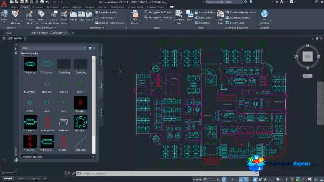The height and width of the screenshot is (182, 324).
Task: Open the Start drawing tab
Action: pyautogui.click(x=9, y=33)
